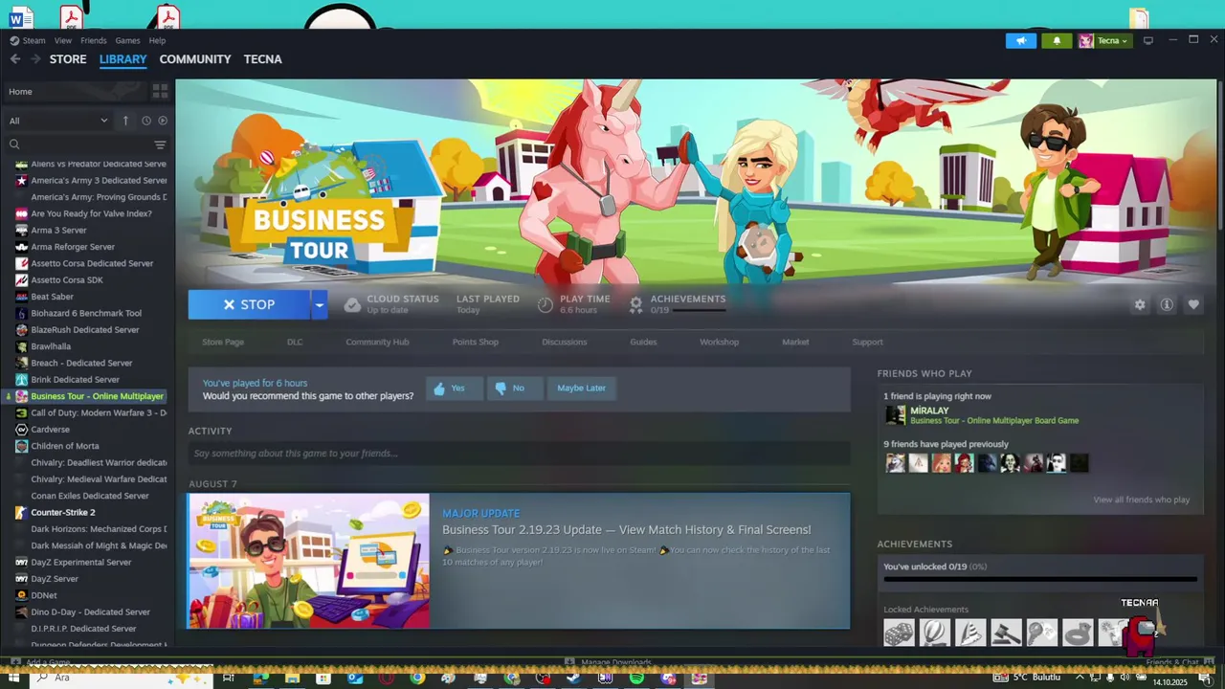The width and height of the screenshot is (1225, 689).
Task: Stop the running Business Tour game
Action: point(249,304)
